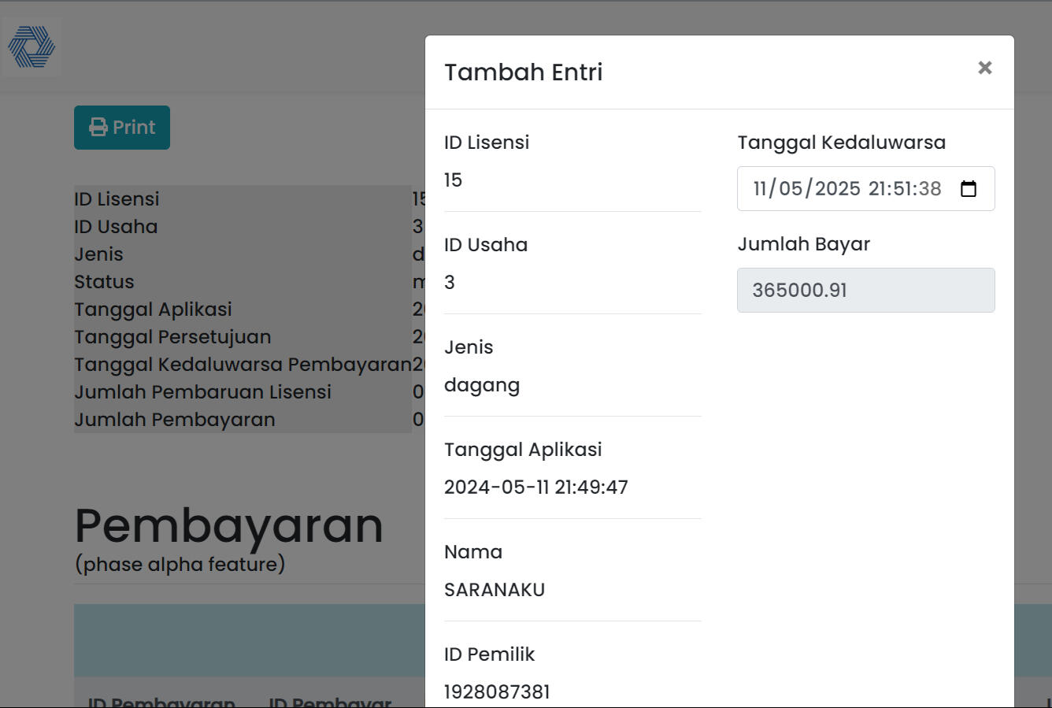This screenshot has width=1052, height=708.
Task: Click the Jumlah Bayar amount field
Action: (x=865, y=290)
